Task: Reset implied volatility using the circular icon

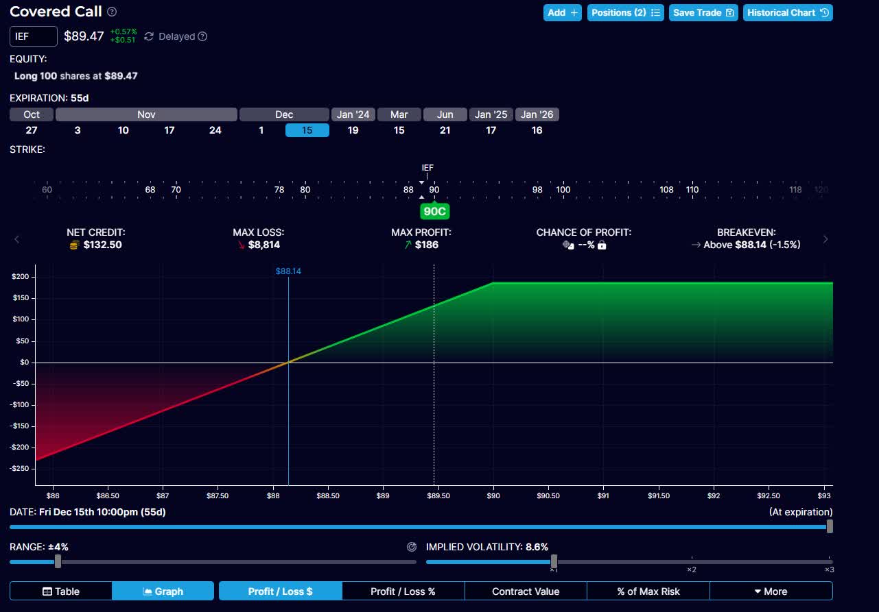Action: tap(412, 547)
